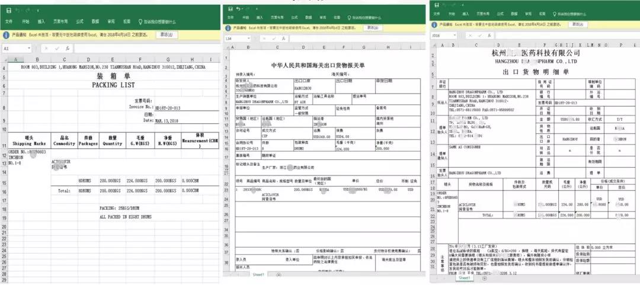Viewport: 640px width, 285px height.
Task: Click formula bar input, Packing List window
Action: 147,49
